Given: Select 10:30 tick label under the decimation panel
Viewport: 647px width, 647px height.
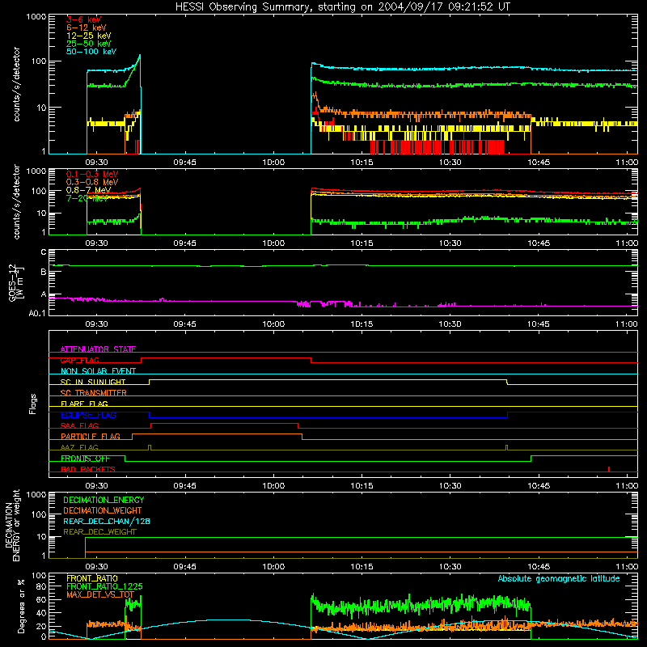Looking at the screenshot, I should (x=450, y=567).
